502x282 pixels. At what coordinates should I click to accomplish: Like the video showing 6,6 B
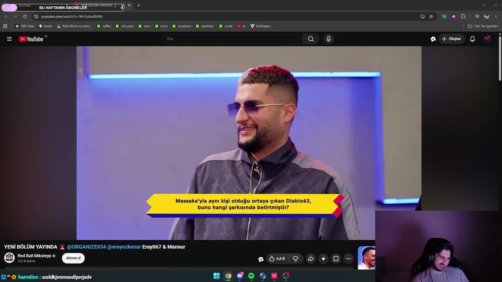[x=276, y=259]
